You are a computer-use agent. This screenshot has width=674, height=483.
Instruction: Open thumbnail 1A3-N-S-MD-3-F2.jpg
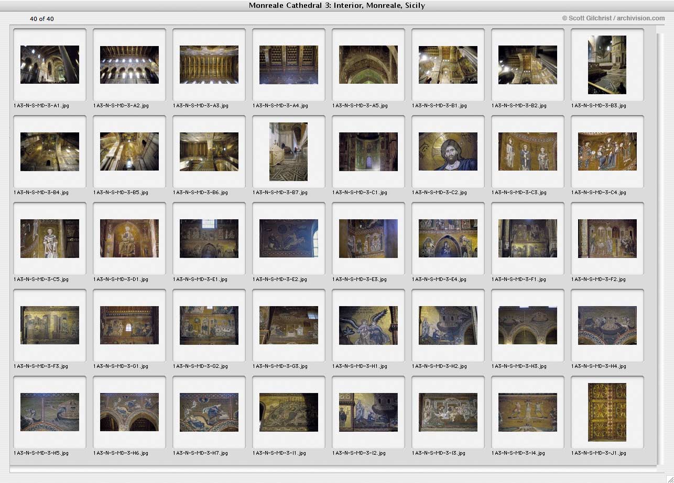pos(607,238)
